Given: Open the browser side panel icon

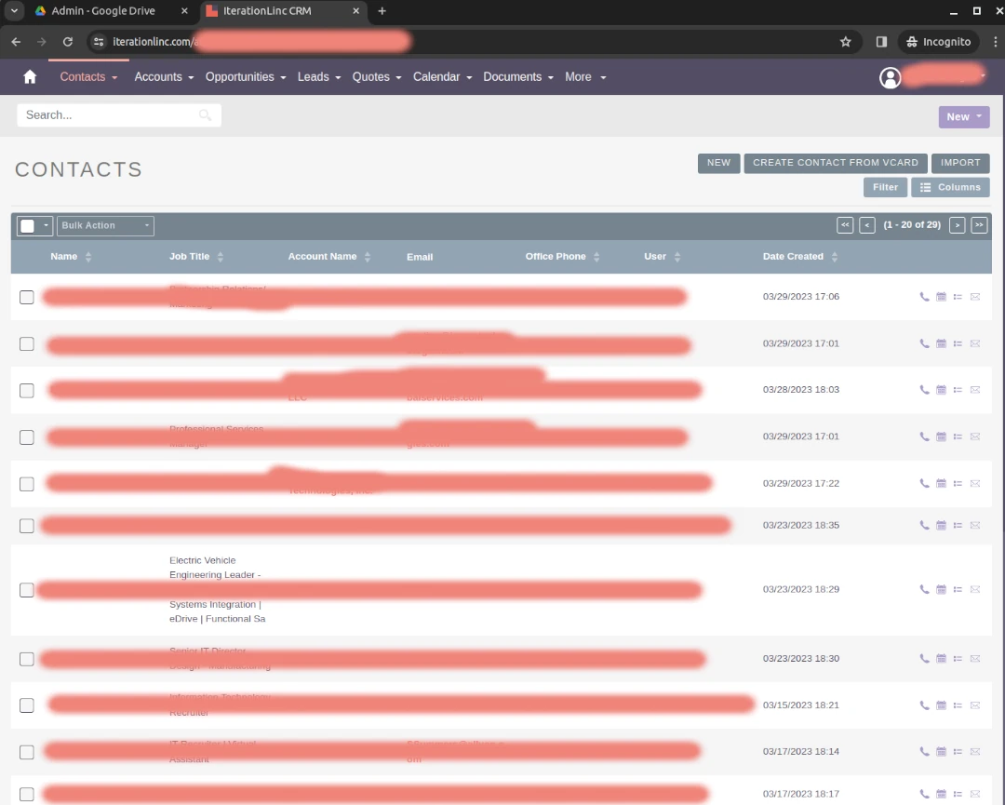Looking at the screenshot, I should pos(881,42).
